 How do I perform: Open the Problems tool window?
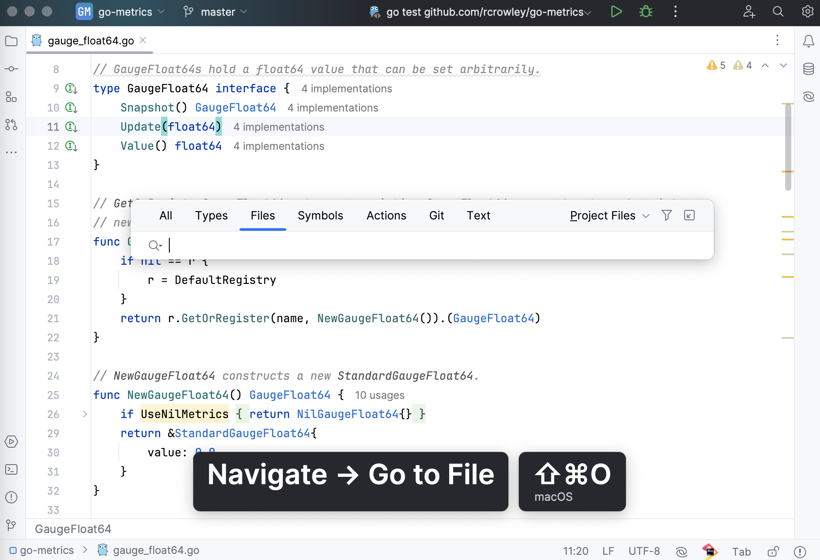(11, 497)
